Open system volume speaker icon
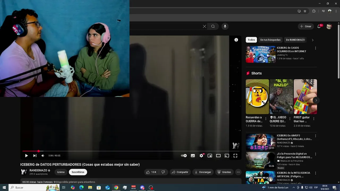Viewport: 340px width, 191px height. tap(311, 188)
